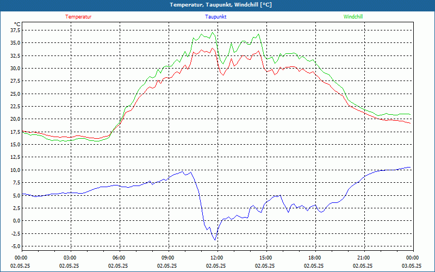The width and height of the screenshot is (435, 272).
Task: Click the '18:00' time label
Action: click(314, 257)
